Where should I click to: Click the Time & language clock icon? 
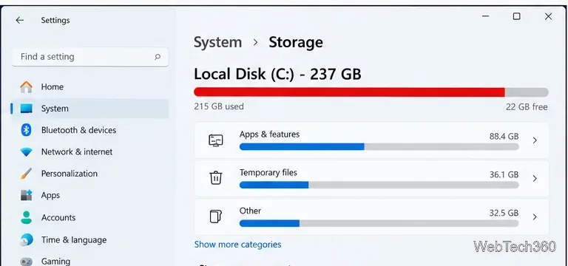click(x=26, y=240)
